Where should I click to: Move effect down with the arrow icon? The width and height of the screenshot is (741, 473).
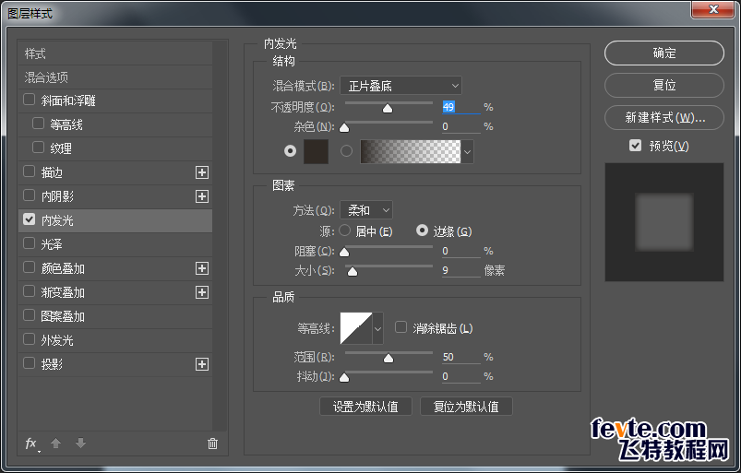tap(81, 443)
